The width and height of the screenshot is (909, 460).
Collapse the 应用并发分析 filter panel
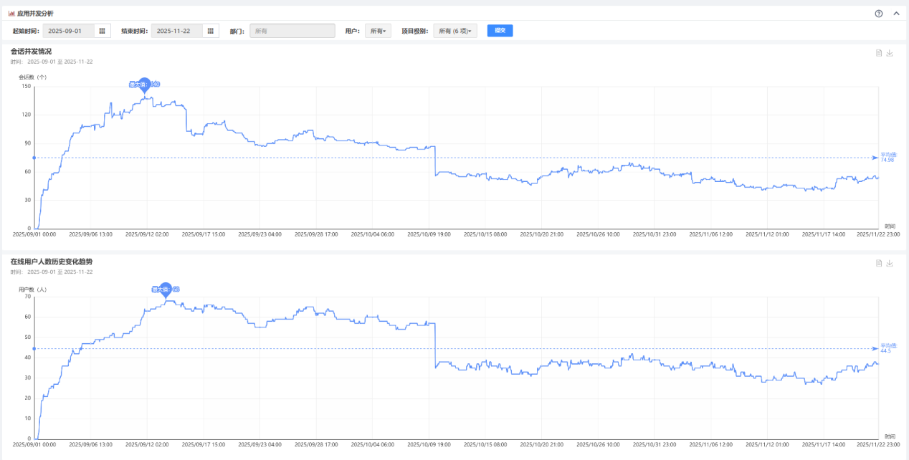[896, 14]
